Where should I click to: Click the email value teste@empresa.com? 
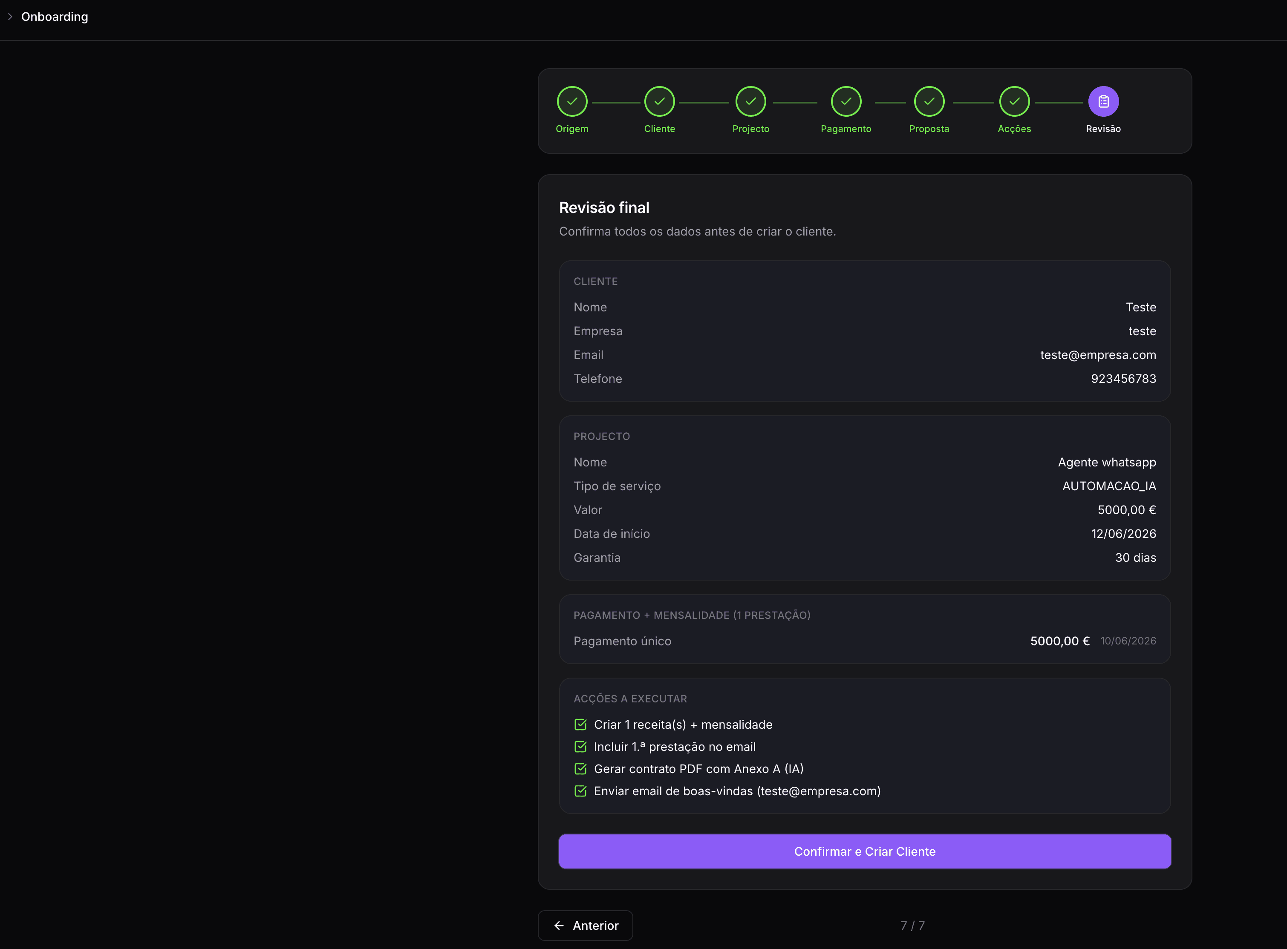[x=1098, y=355]
